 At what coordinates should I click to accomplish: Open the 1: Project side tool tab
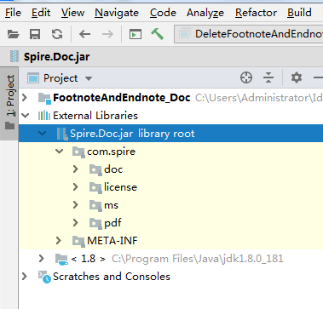point(9,103)
